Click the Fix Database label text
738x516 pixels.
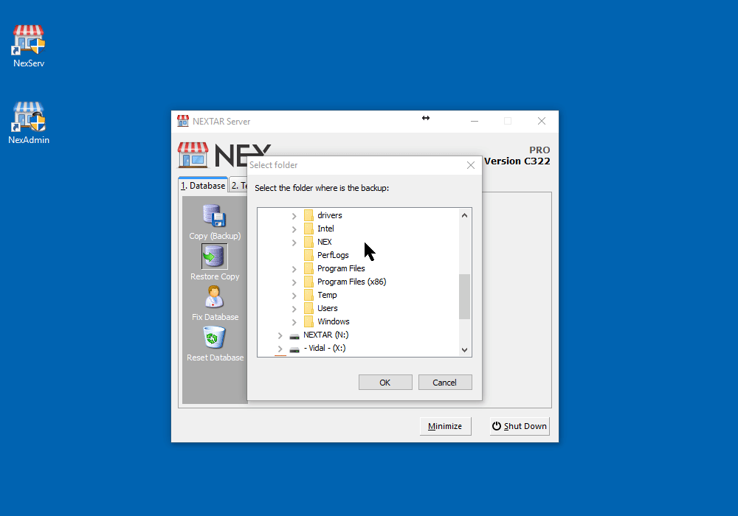(215, 317)
